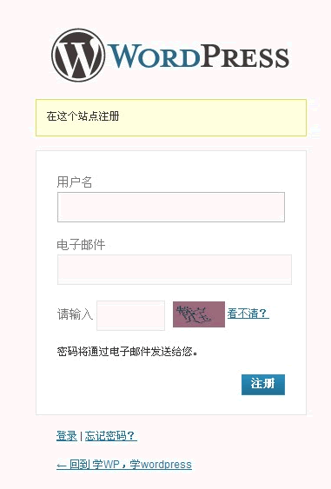Refresh captcha via 看不清? link
Screen dimensions: 331x489
[x=248, y=313]
